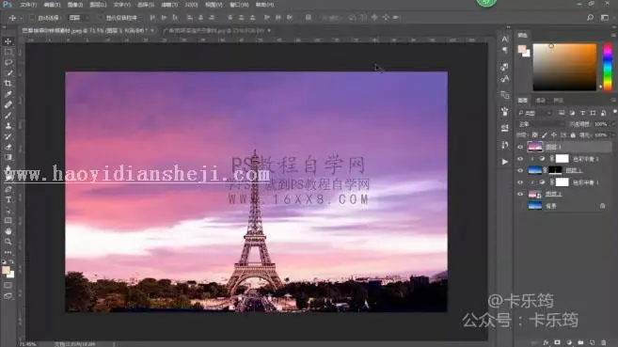Select the Crop tool

click(x=8, y=84)
